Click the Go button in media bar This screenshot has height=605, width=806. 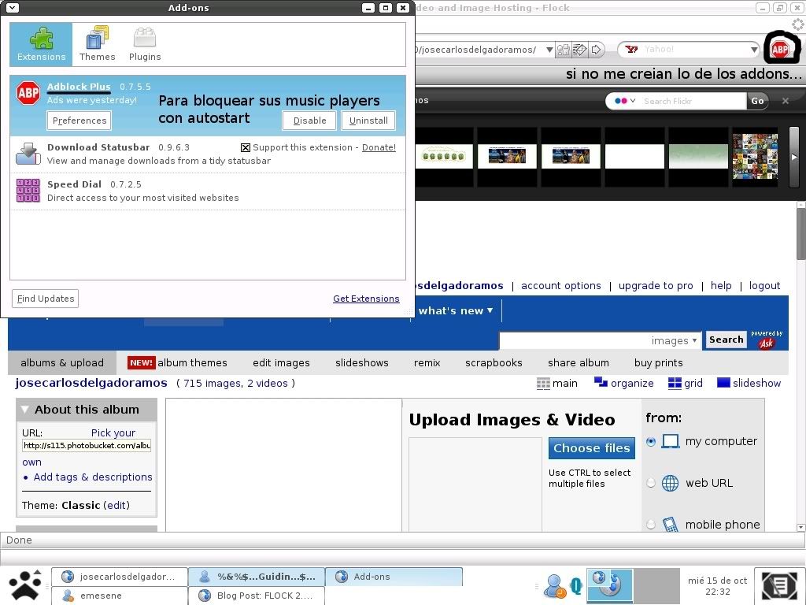tap(757, 101)
